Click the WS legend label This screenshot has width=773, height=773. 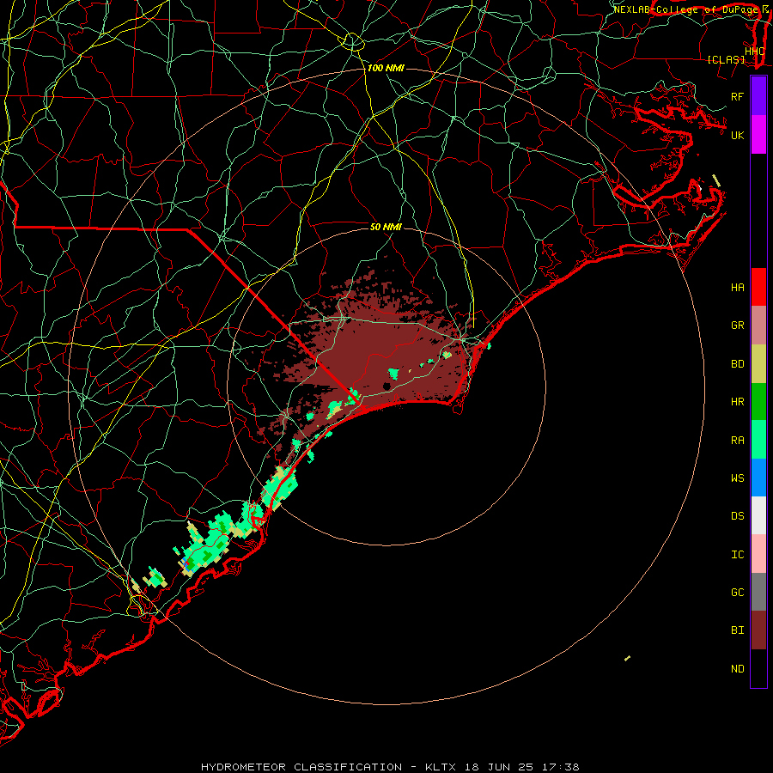click(x=737, y=478)
